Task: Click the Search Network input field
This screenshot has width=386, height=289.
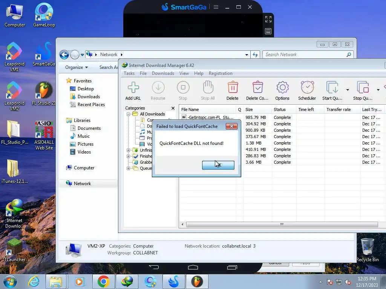Action: coord(308,55)
